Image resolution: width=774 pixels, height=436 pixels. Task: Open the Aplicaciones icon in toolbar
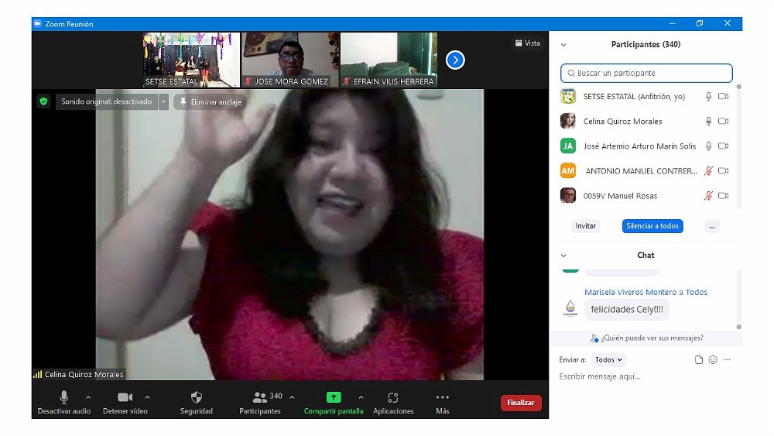point(393,397)
